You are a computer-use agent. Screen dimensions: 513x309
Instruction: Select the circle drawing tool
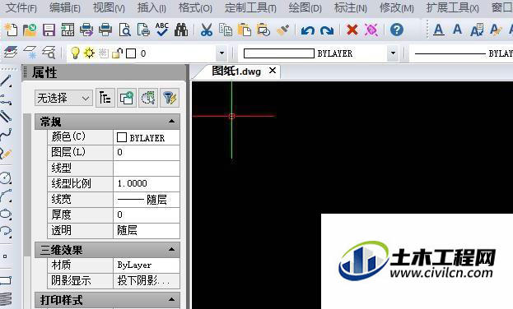click(x=6, y=178)
